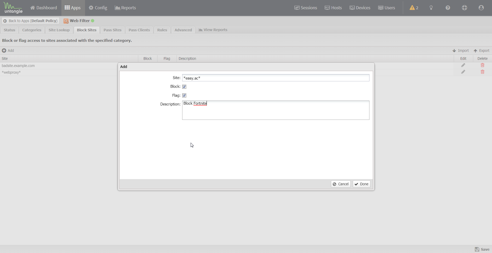492x253 pixels.
Task: Click the Description text area
Action: click(275, 110)
